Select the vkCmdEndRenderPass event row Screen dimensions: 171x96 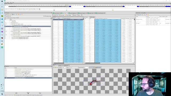[28, 28]
